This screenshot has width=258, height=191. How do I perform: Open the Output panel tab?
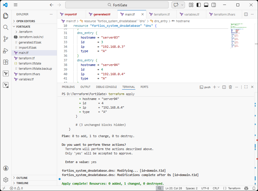(x=85, y=87)
